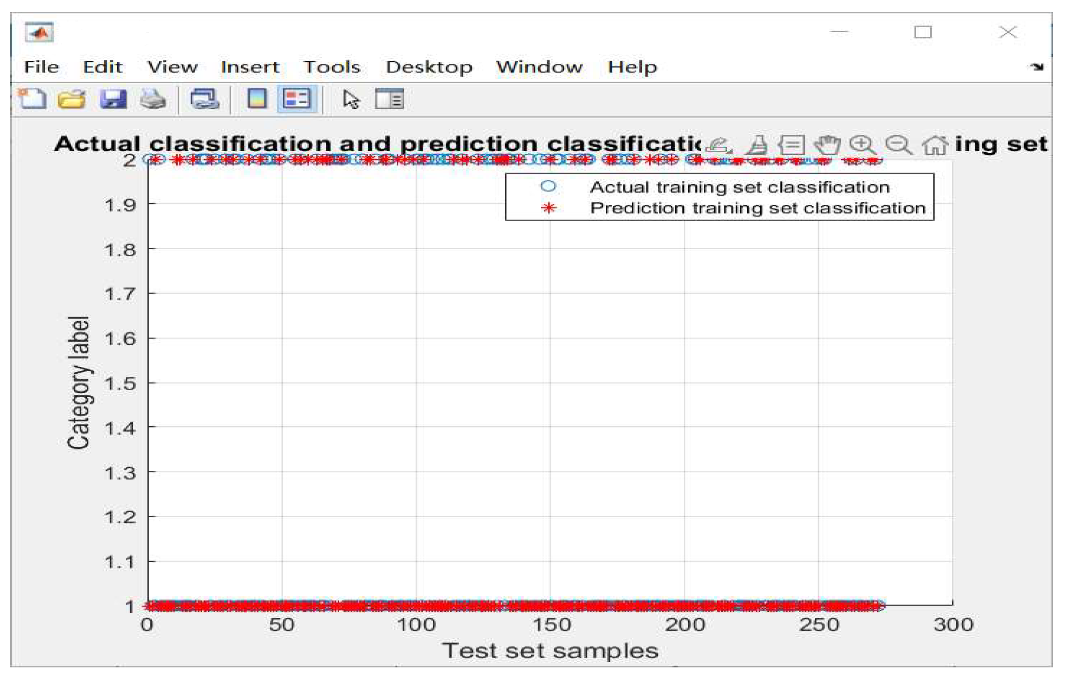1065x679 pixels.
Task: Open the Property Inspector icon
Action: tap(389, 99)
